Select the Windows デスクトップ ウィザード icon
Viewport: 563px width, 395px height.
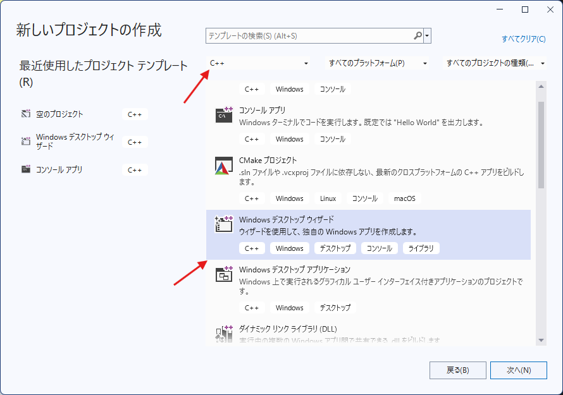(224, 225)
